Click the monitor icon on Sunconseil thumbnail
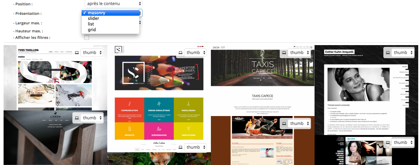The image size is (420, 165). [x=180, y=53]
